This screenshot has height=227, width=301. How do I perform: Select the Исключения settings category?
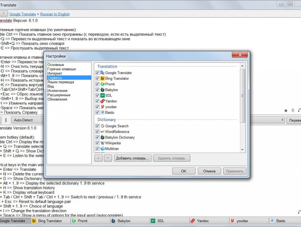pos(69,90)
